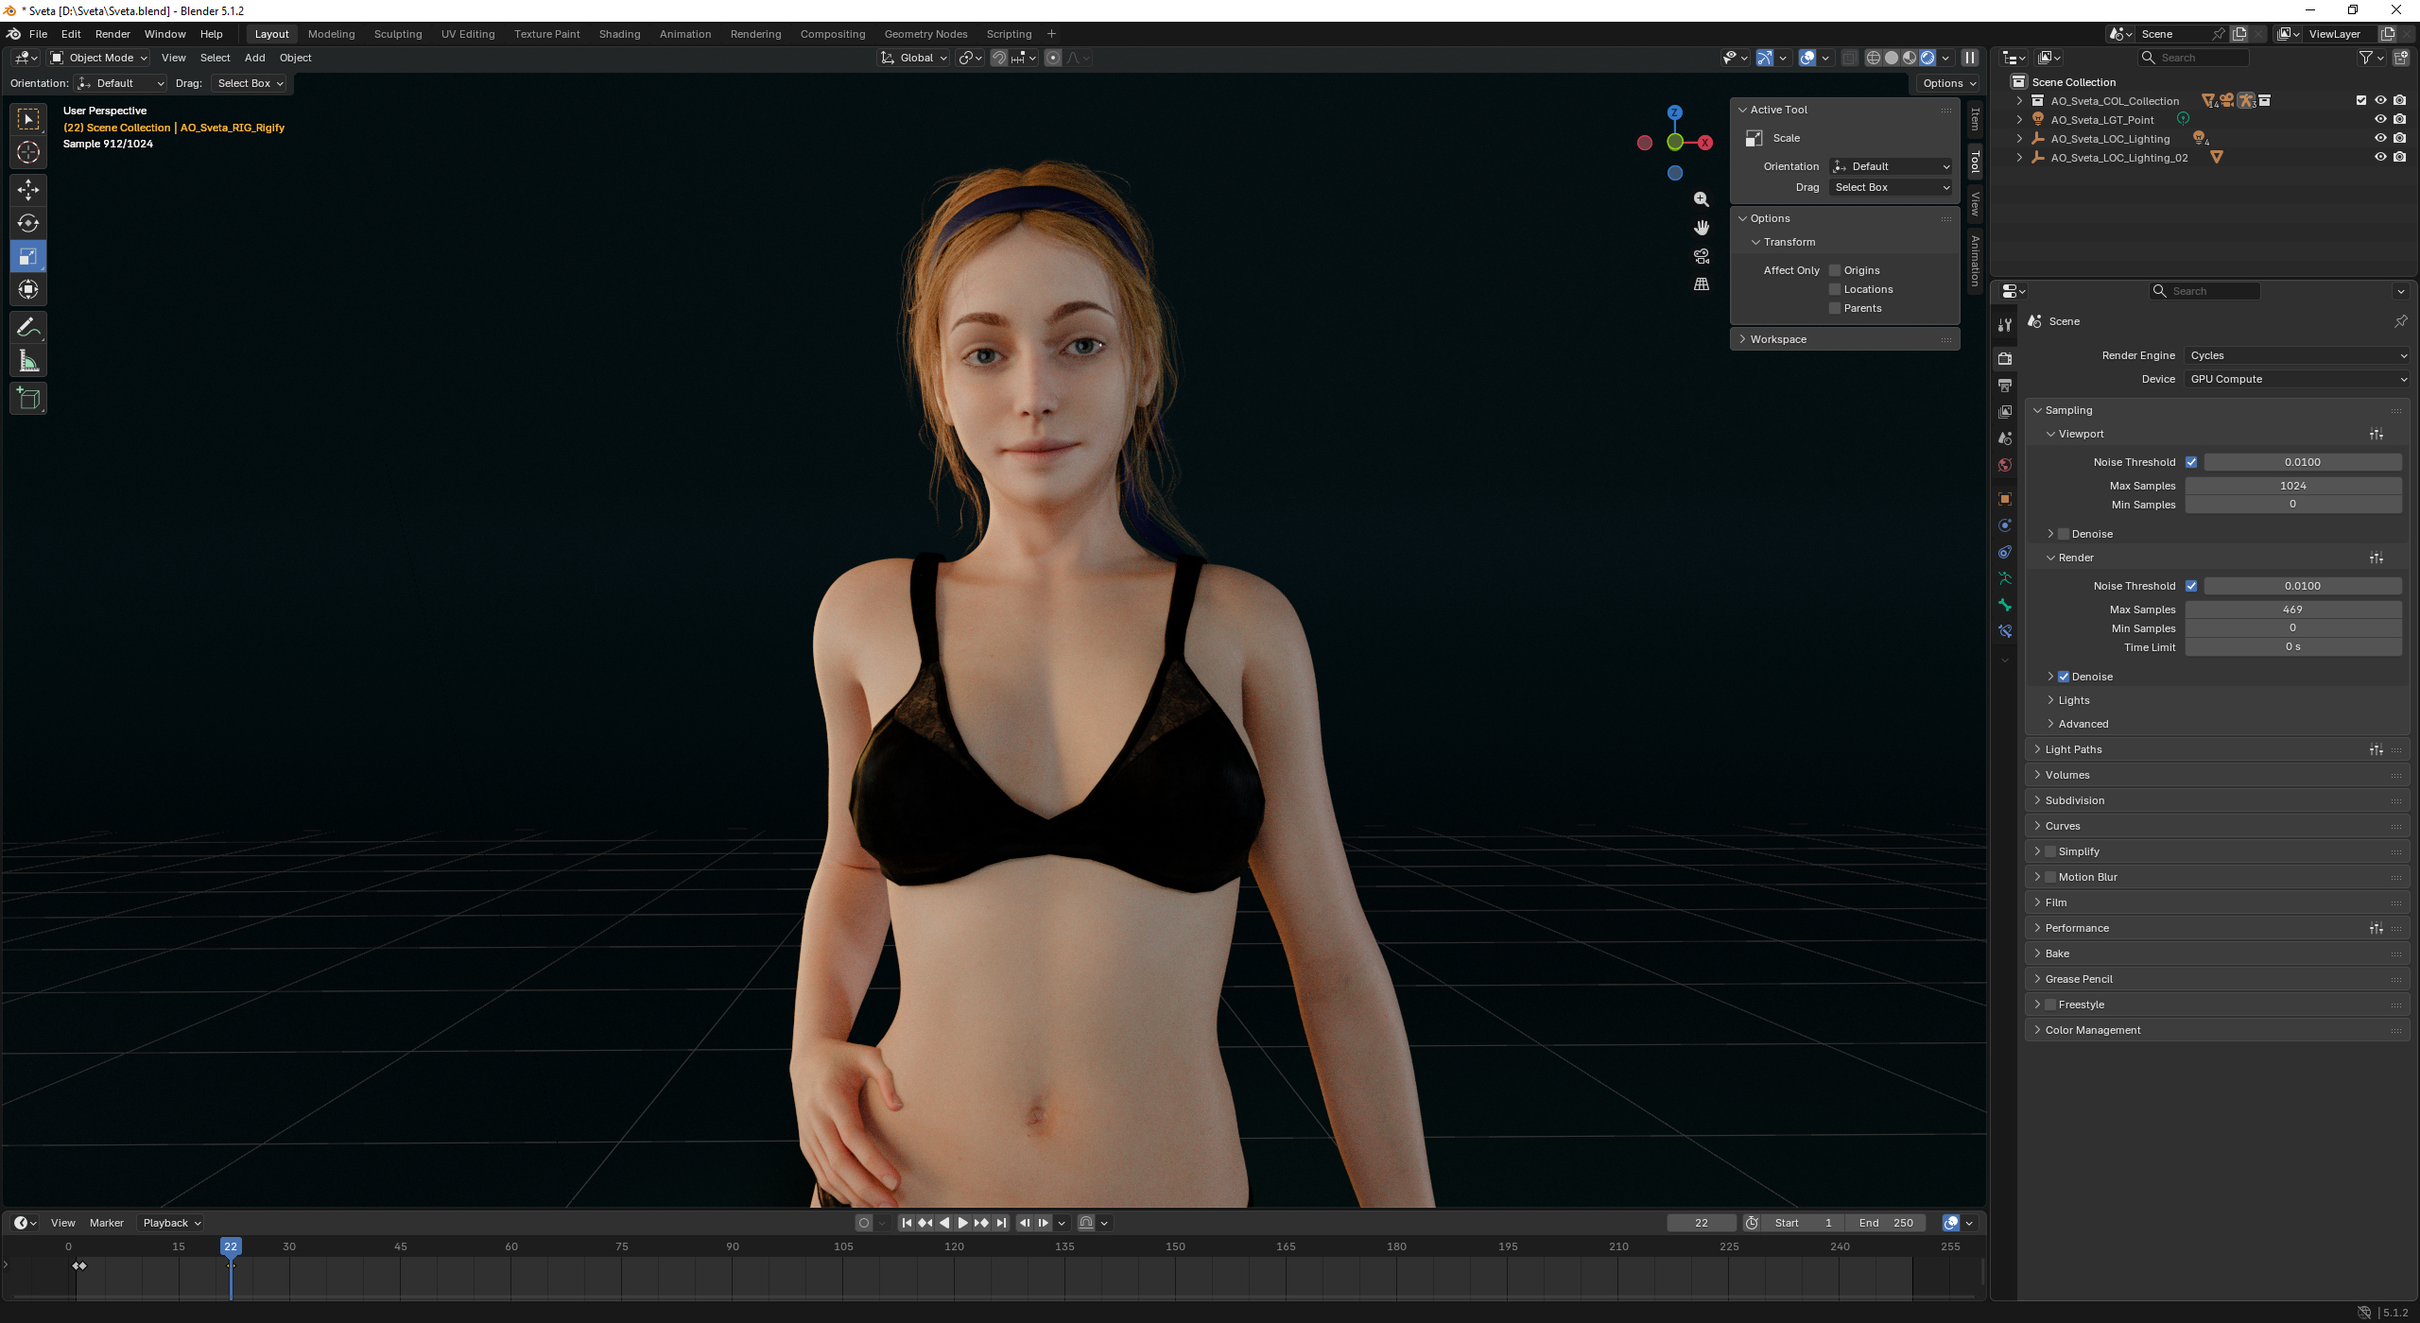This screenshot has height=1323, width=2420.
Task: Click the pan view hand icon
Action: click(1702, 228)
